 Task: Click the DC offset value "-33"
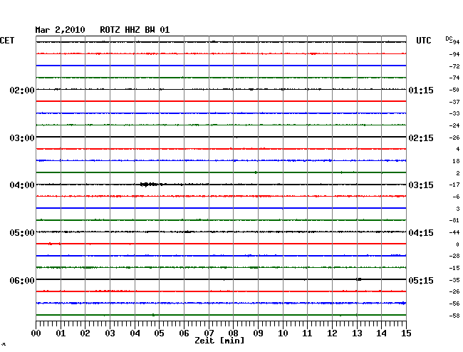(454, 113)
